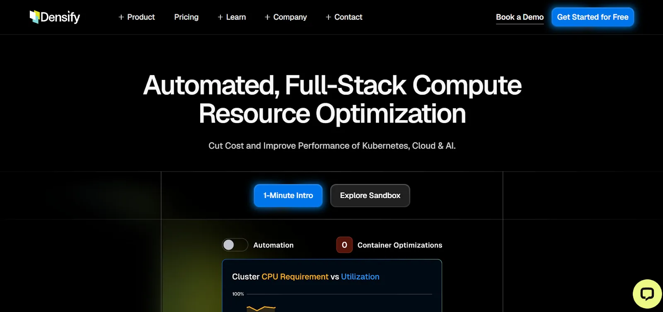663x312 pixels.
Task: Click the Container Optimizations label
Action: coord(400,245)
